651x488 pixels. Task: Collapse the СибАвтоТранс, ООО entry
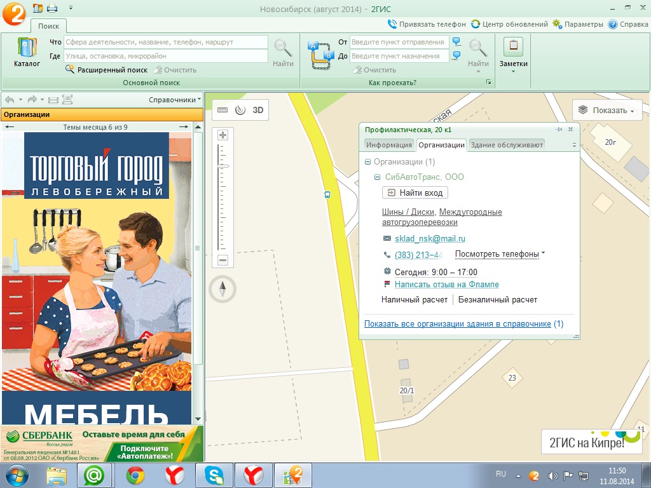(x=378, y=177)
